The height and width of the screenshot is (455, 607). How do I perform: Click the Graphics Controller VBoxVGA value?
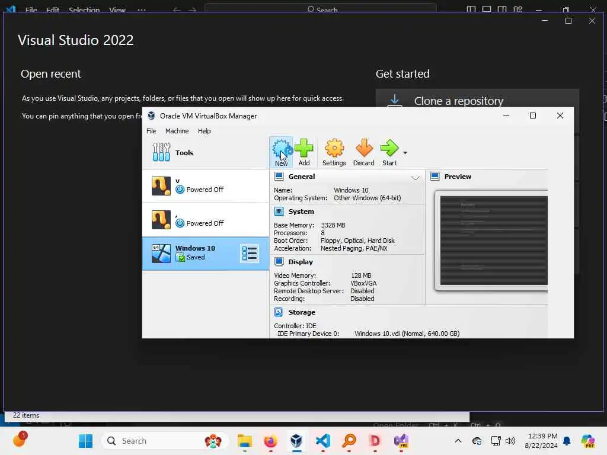(x=363, y=283)
